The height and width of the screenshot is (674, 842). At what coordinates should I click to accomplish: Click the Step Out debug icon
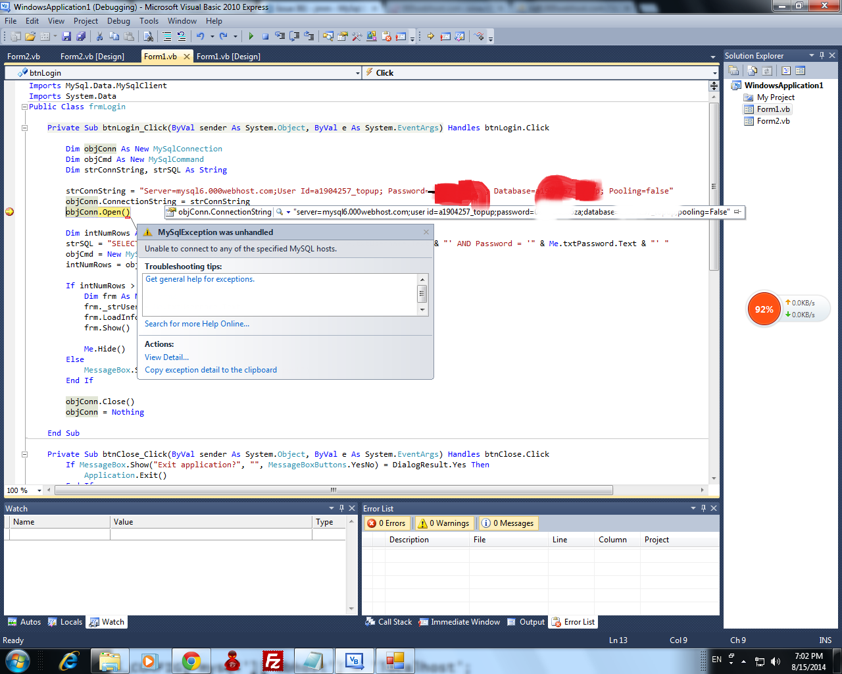[x=309, y=36]
